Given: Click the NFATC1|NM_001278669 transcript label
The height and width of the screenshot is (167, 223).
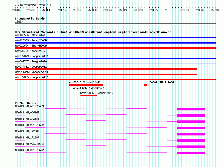Looking at the screenshot, I should [x=29, y=106].
